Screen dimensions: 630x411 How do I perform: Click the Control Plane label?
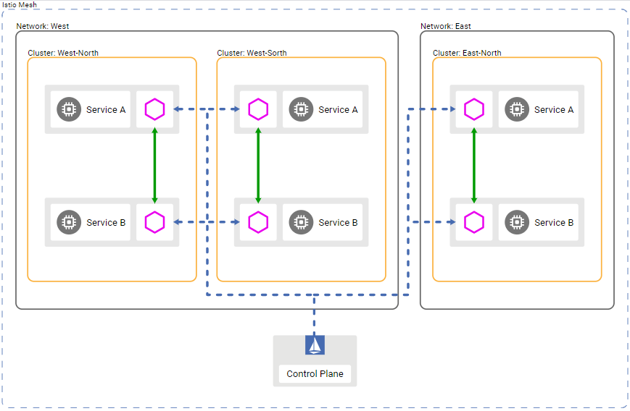[x=315, y=373]
